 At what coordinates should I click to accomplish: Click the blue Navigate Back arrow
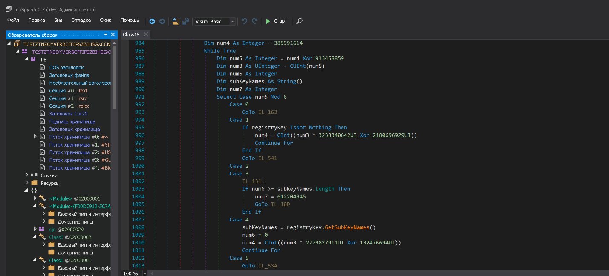point(152,21)
